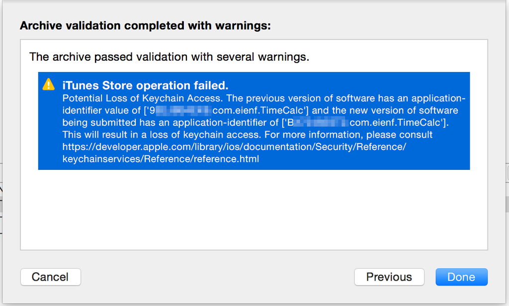Click the alert icon beside the warning message

click(48, 84)
